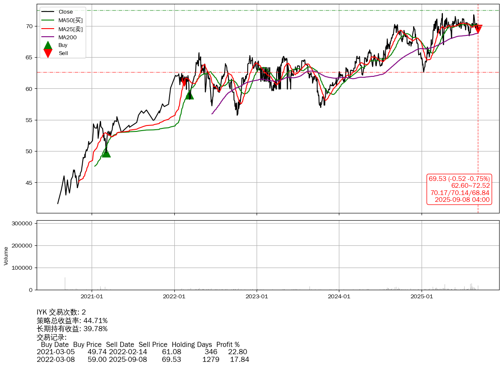Viewport: 503px width, 367px height.
Task: Click the purple MA200 legend line swatch
Action: 48,37
